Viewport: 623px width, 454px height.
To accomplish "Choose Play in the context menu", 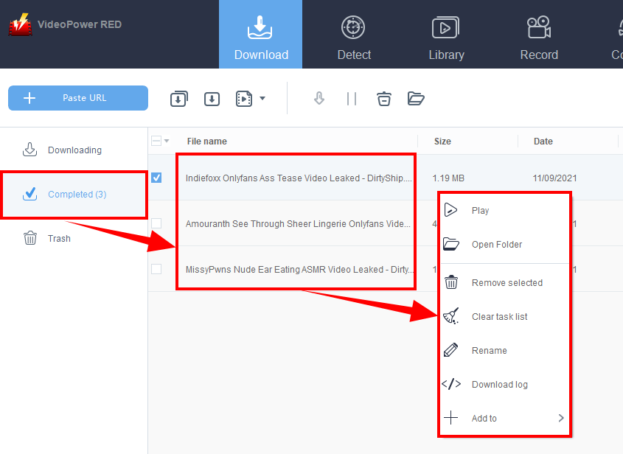I will (504, 210).
